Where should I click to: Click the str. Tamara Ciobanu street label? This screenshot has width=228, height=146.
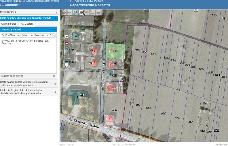83,123
